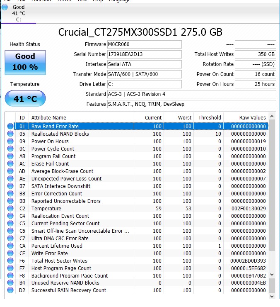The width and height of the screenshot is (280, 307).
Task: Click status circle of Reported Uncorrectable Errors
Action: 10,201
